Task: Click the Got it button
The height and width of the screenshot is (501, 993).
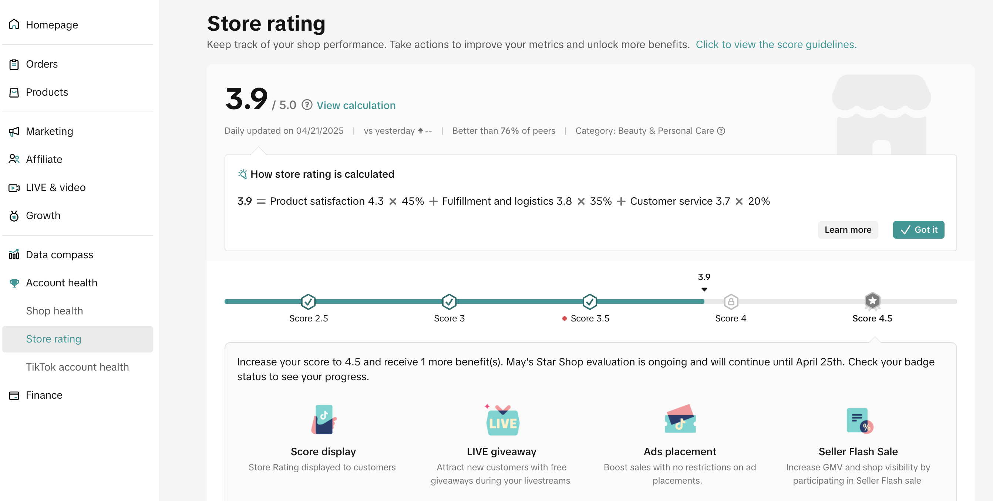Action: [x=918, y=230]
